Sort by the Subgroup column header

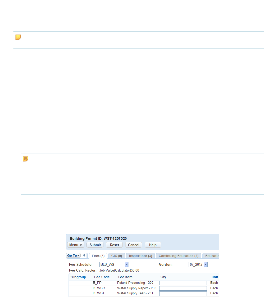pos(78,277)
